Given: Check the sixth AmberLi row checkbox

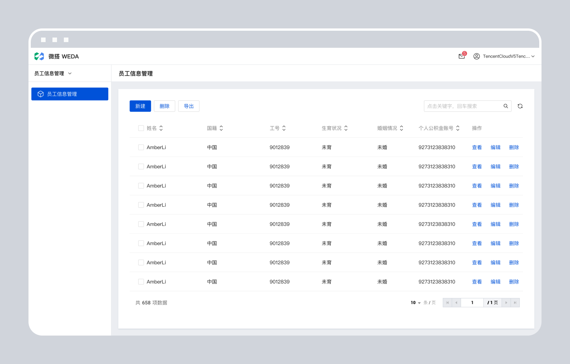Looking at the screenshot, I should (141, 243).
